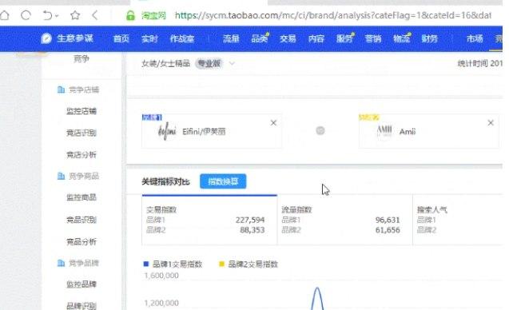509x310 pixels.
Task: Open the 流量 menu
Action: (231, 39)
